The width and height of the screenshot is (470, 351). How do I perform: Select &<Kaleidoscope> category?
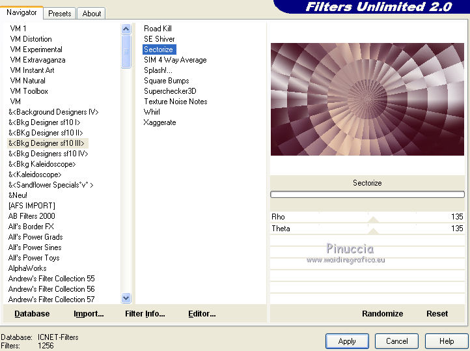click(35, 175)
